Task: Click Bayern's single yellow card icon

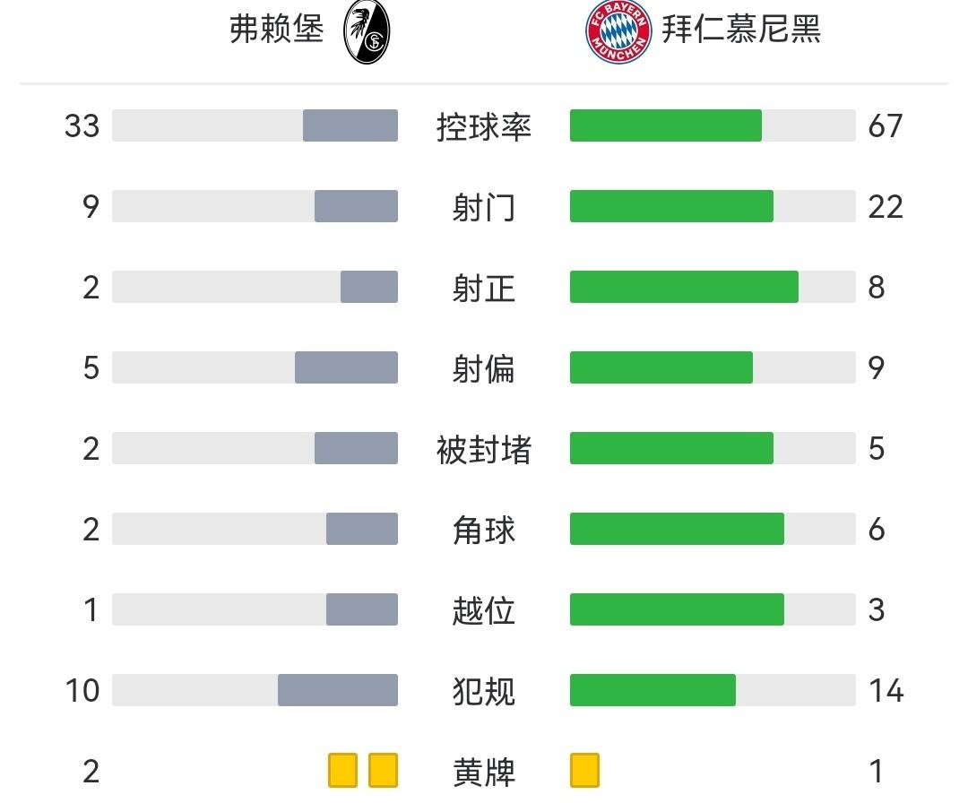Action: [x=584, y=770]
